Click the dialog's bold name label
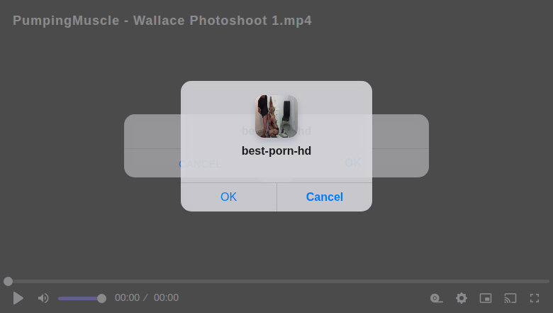The width and height of the screenshot is (553, 313). (276, 150)
